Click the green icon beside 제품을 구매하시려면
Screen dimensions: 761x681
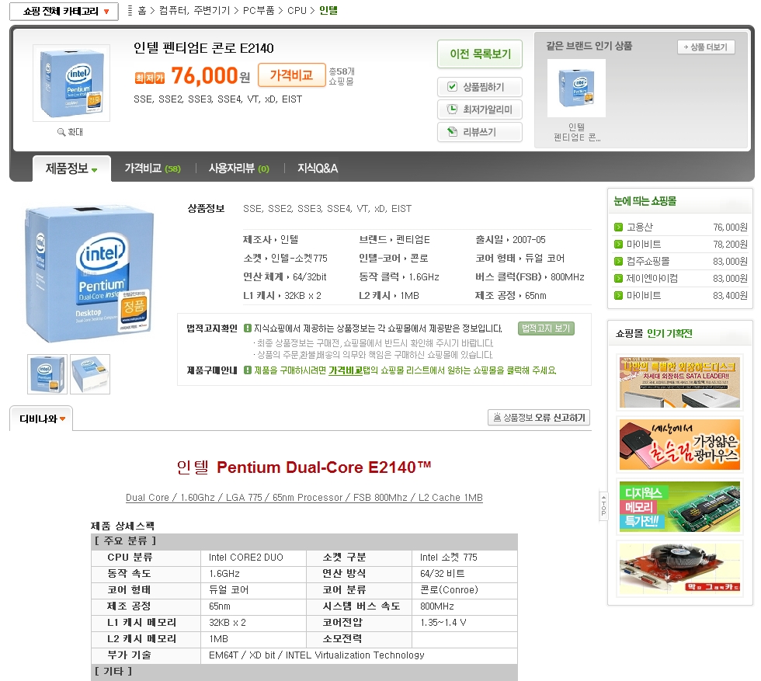(x=247, y=370)
